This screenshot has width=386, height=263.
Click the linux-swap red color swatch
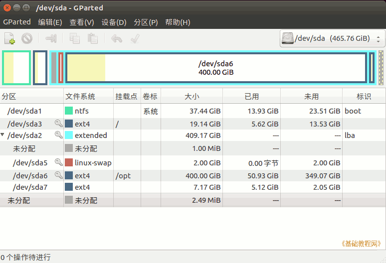click(69, 162)
